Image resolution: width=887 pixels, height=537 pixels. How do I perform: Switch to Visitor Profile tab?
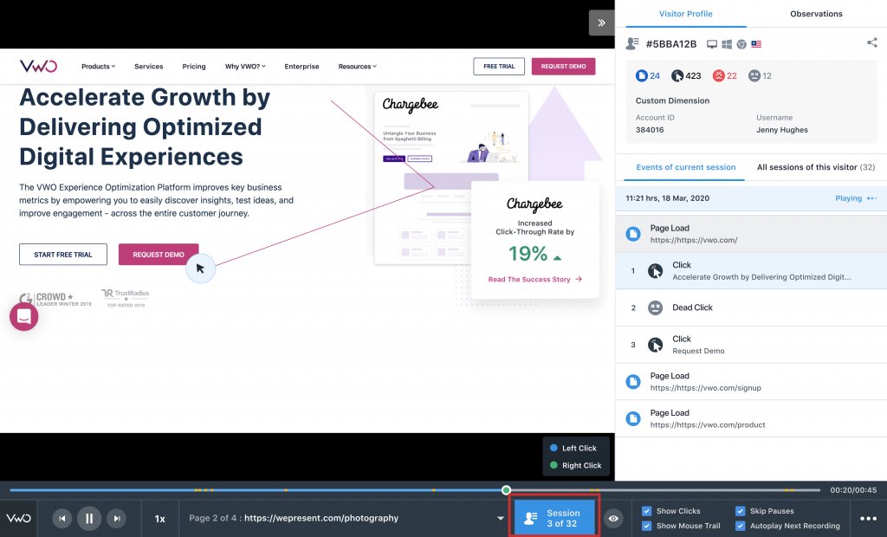coord(686,14)
